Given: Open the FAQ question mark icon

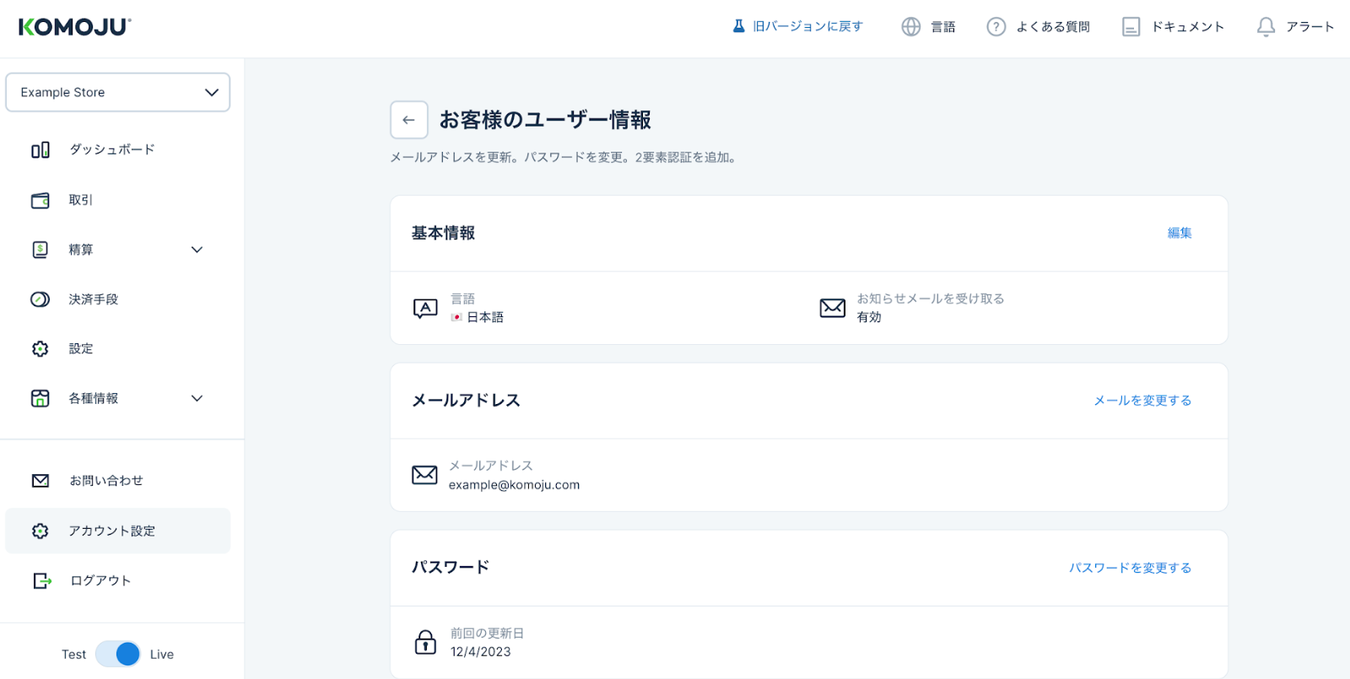Looking at the screenshot, I should pyautogui.click(x=996, y=27).
